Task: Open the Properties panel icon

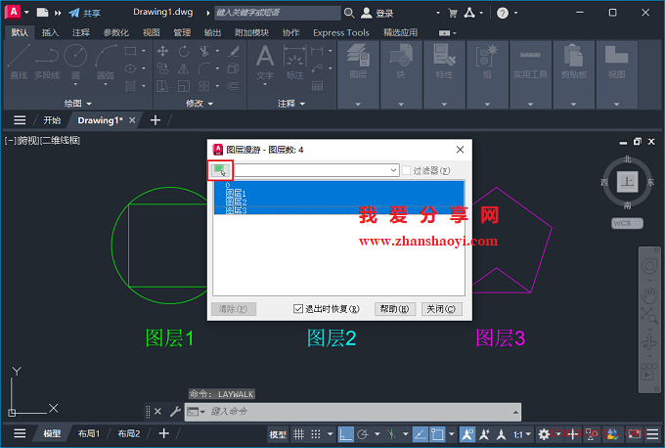Action: [x=444, y=62]
